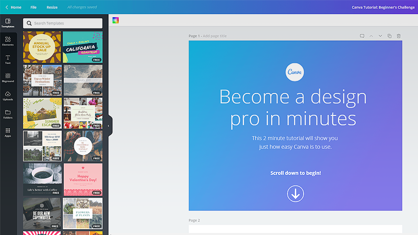Image resolution: width=418 pixels, height=235 pixels.
Task: Go back with the Home chevron arrow
Action: 7,7
